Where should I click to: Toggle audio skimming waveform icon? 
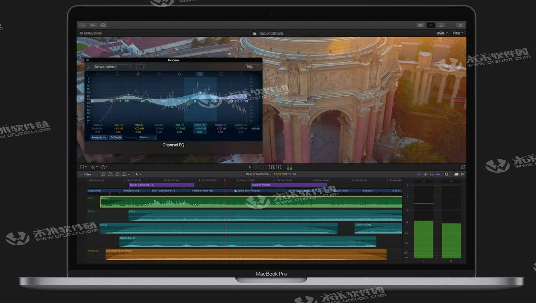(425, 174)
